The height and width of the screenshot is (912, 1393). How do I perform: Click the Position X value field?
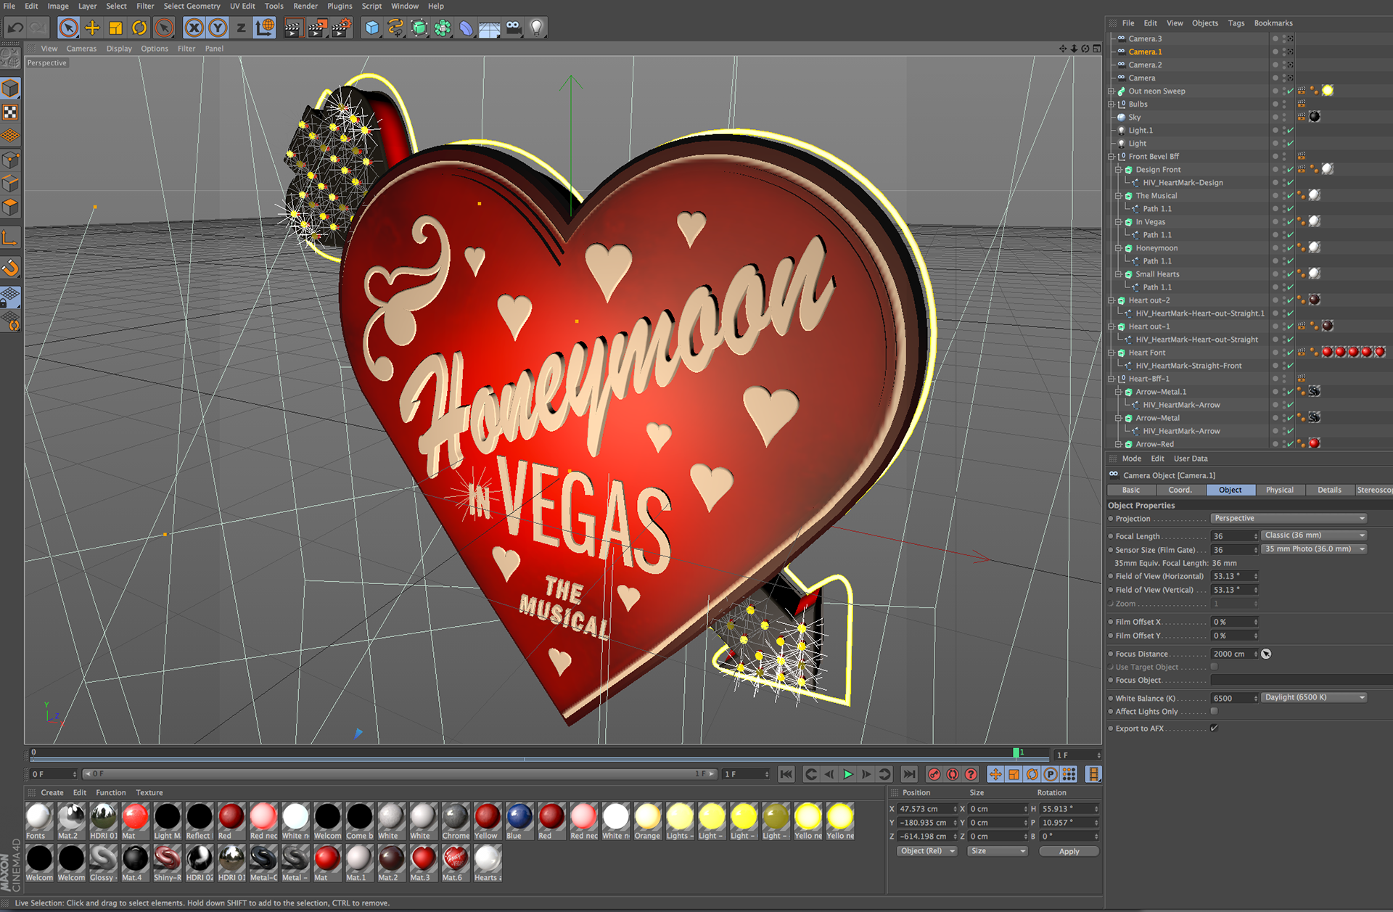(x=926, y=808)
